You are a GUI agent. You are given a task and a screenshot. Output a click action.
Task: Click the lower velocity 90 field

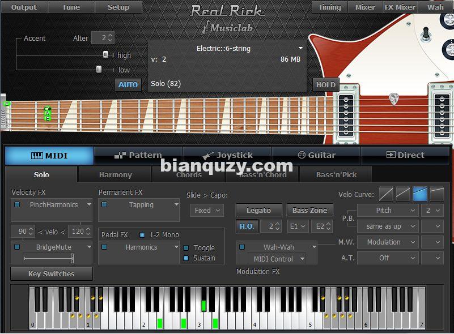pos(23,232)
